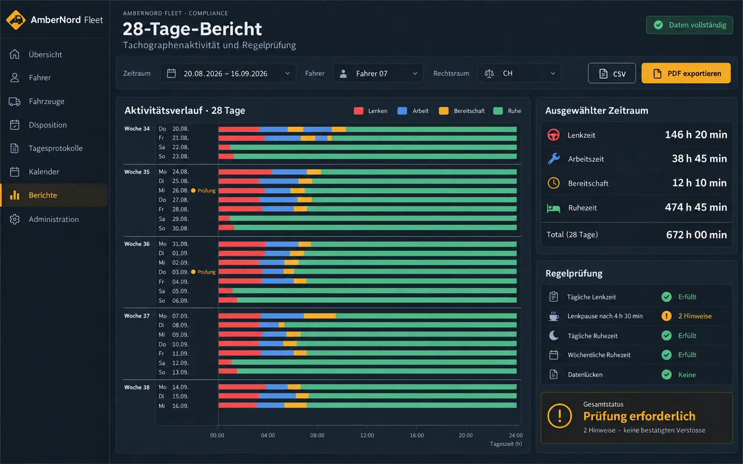Open the Fahrer 07 dropdown
Image resolution: width=743 pixels, height=464 pixels.
(x=378, y=73)
